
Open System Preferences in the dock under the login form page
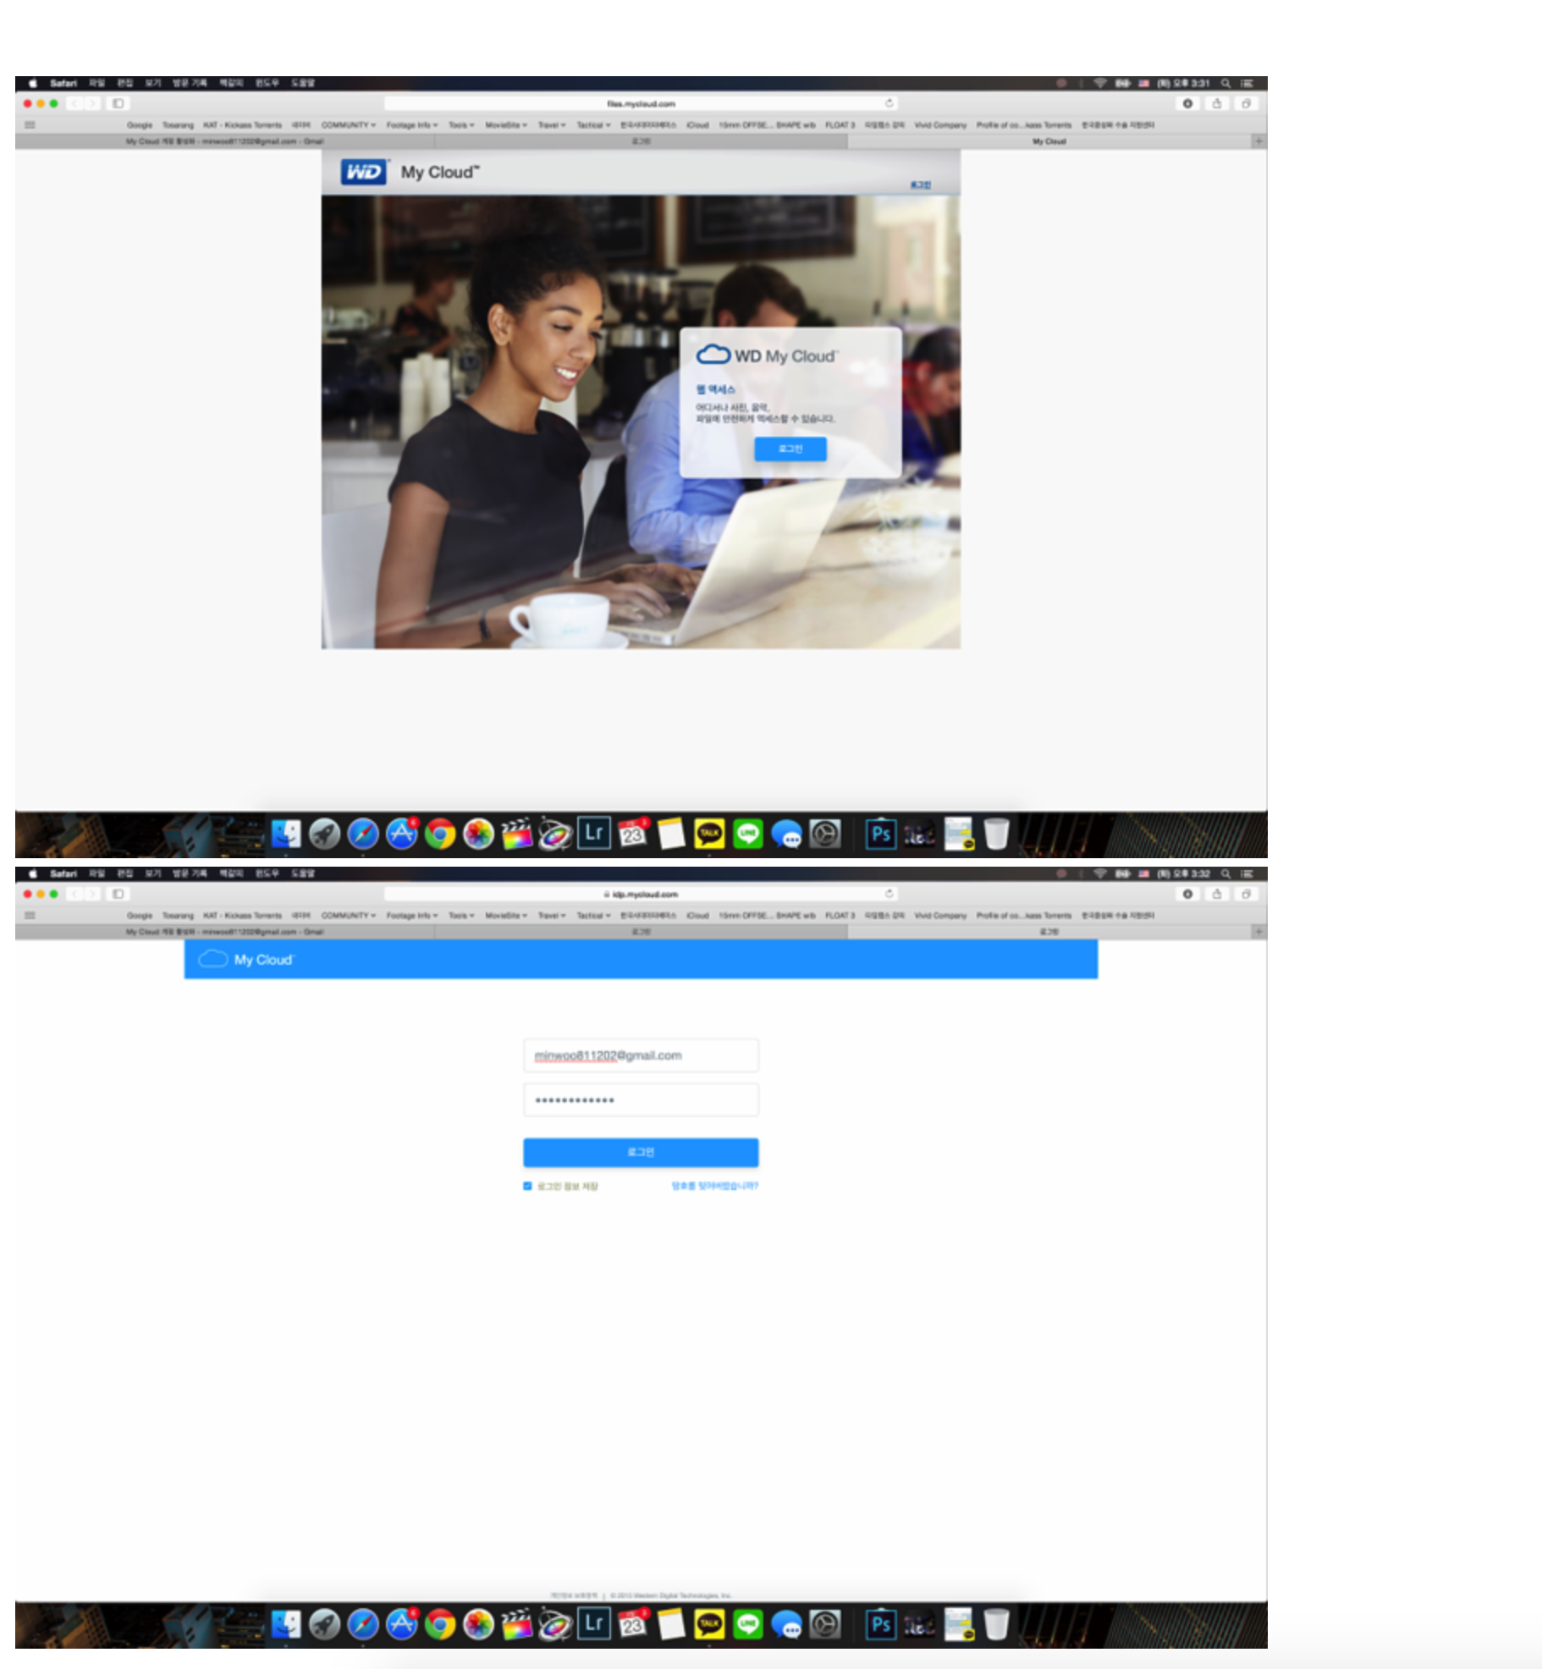point(825,1624)
